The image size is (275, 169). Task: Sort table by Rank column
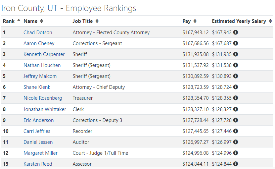click(11, 21)
